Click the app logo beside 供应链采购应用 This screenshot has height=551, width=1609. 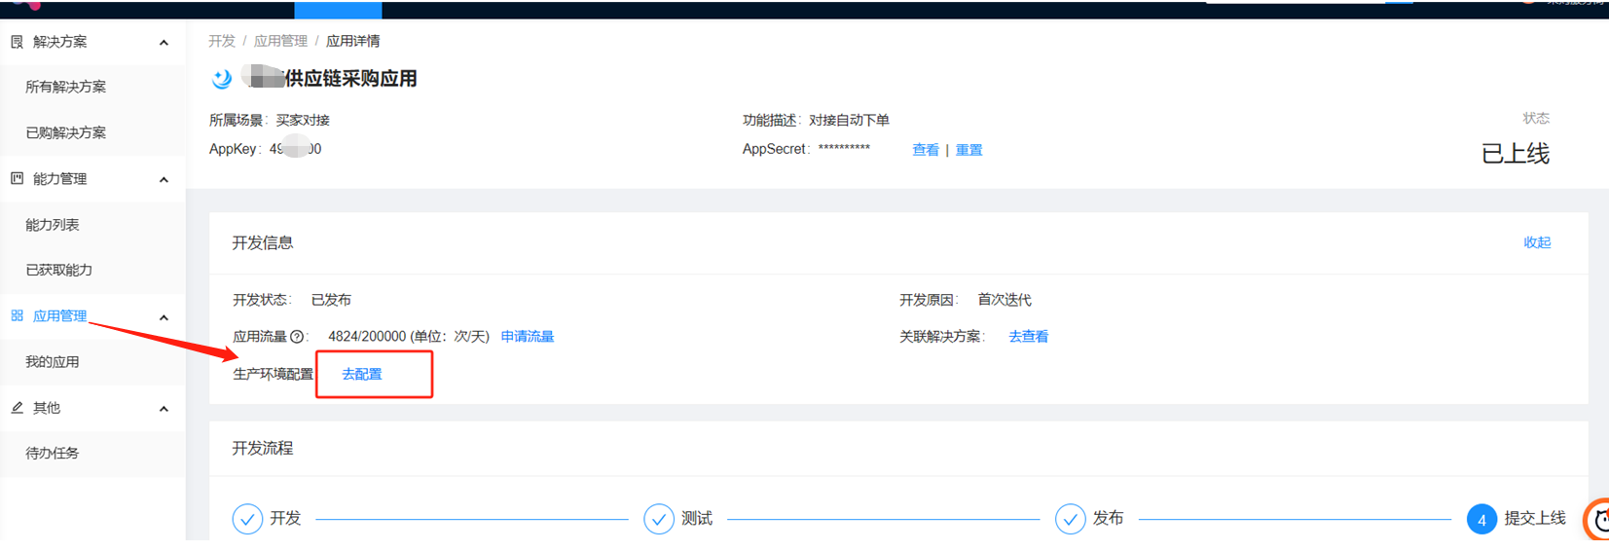pos(222,79)
